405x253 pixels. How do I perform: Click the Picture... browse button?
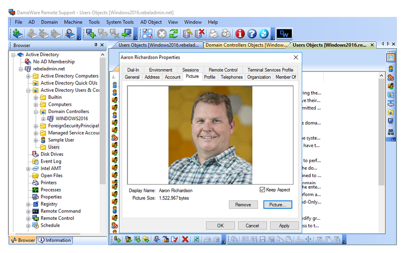[x=277, y=205]
